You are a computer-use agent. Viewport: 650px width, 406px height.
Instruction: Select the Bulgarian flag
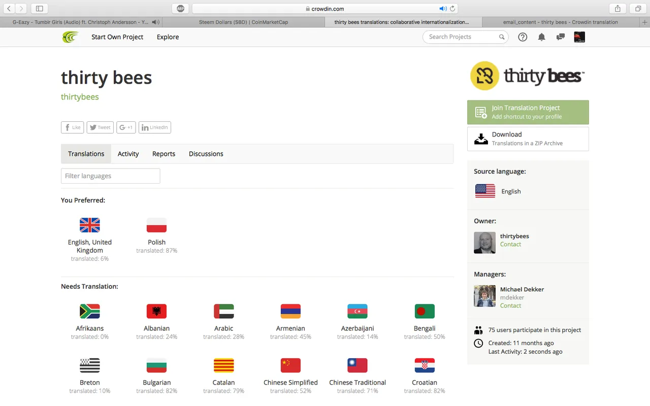coord(156,365)
